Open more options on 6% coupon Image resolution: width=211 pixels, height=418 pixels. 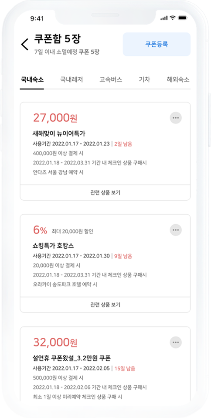click(176, 230)
